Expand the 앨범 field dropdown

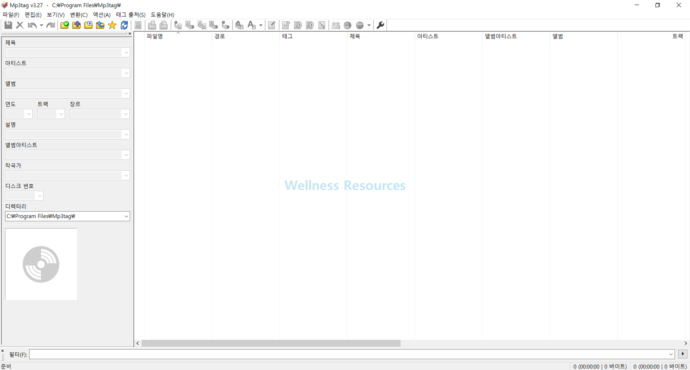click(x=126, y=93)
